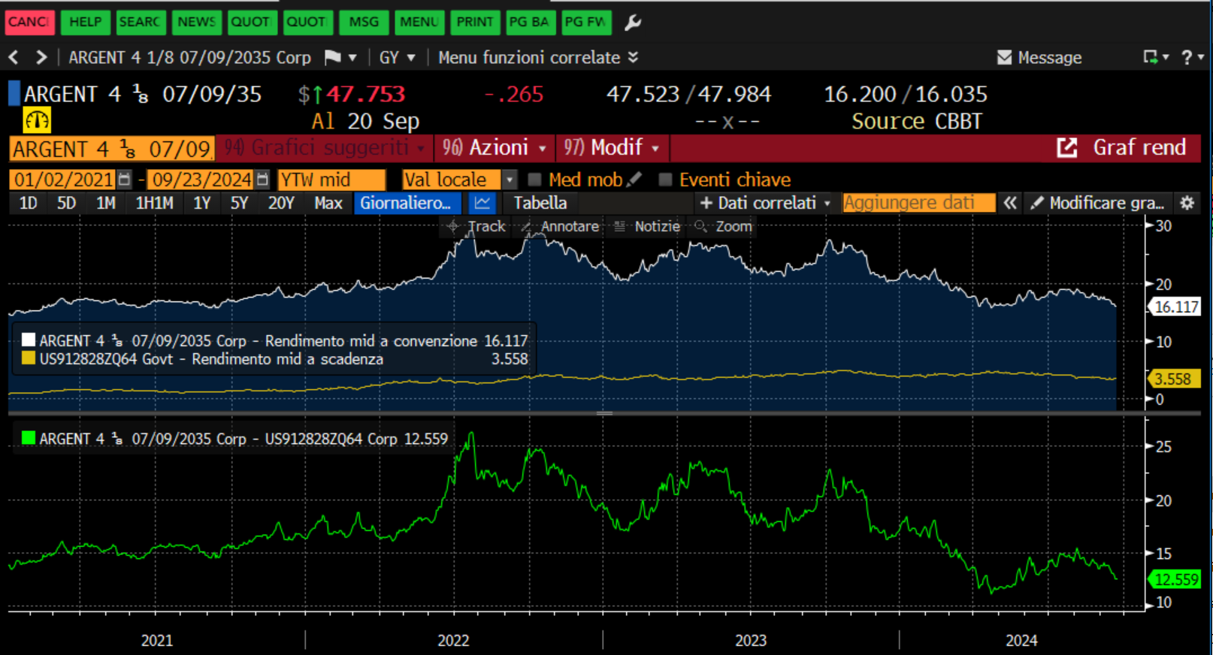1213x655 pixels.
Task: Click the 12.559 green value label
Action: coord(1175,579)
